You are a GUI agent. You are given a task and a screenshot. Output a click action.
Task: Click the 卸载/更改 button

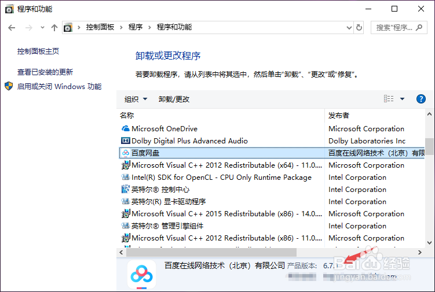(174, 99)
